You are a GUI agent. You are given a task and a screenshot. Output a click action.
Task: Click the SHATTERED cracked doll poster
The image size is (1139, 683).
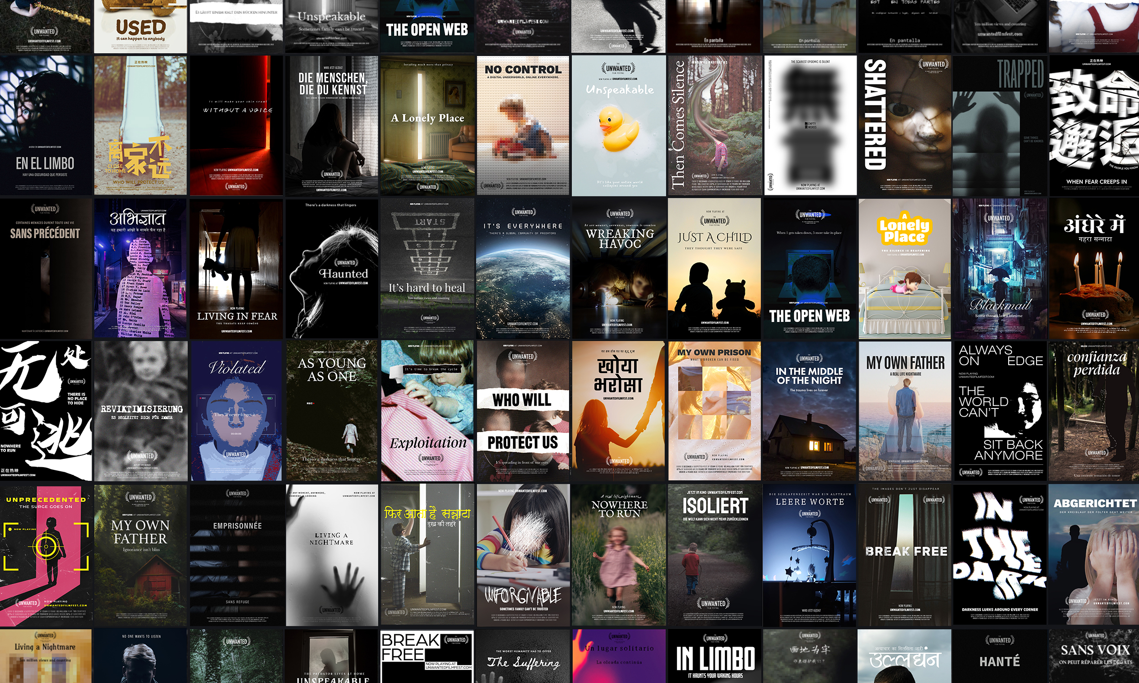tap(905, 126)
